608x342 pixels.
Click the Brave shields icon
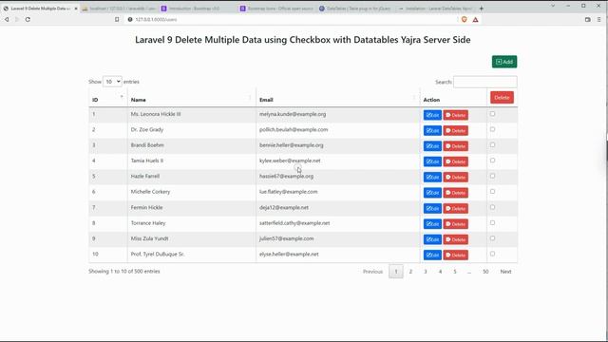tap(465, 19)
